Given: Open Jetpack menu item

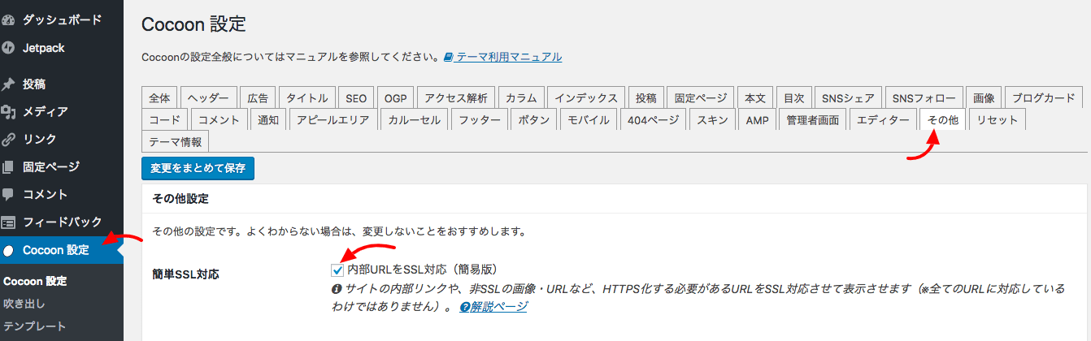Looking at the screenshot, I should pyautogui.click(x=62, y=48).
